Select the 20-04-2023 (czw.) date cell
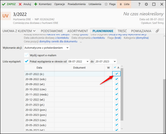This screenshot has height=134, width=166. click(39, 120)
